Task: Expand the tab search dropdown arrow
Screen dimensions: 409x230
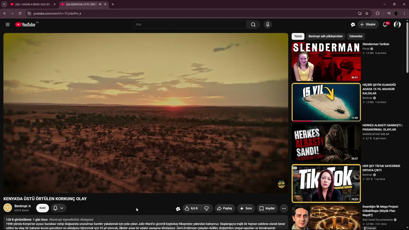Action: pyautogui.click(x=4, y=4)
